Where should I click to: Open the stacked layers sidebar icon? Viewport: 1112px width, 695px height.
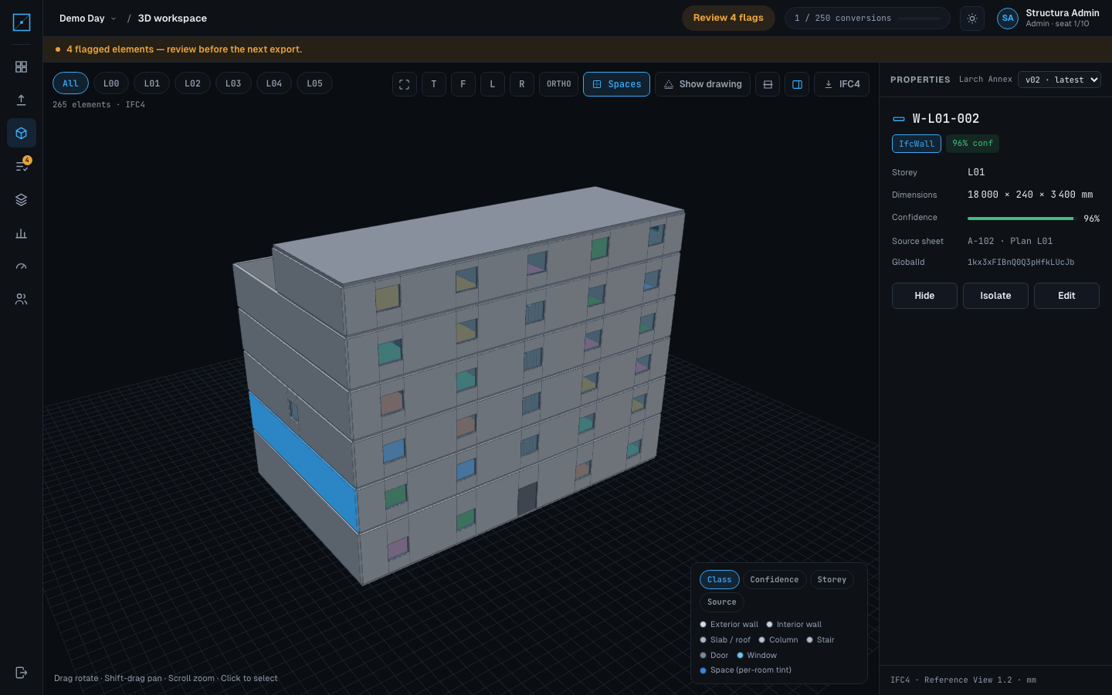[22, 200]
